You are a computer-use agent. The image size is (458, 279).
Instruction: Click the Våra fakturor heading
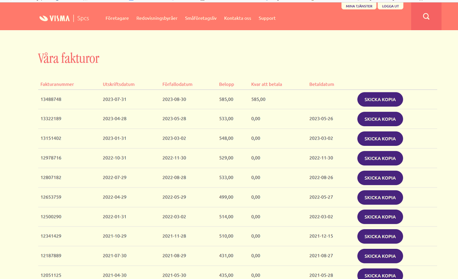point(69,58)
